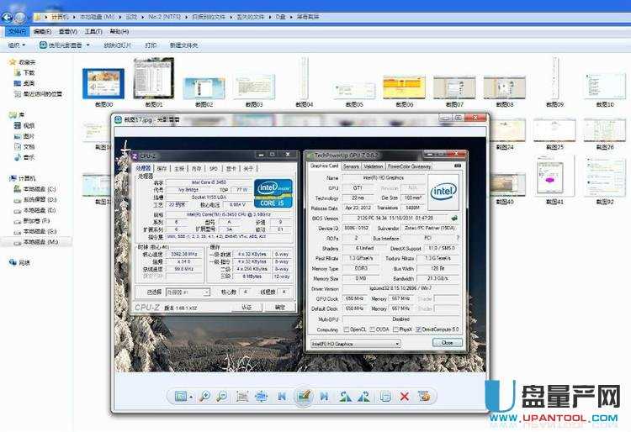This screenshot has width=631, height=432.
Task: Click the 新建文件夹 button in Explorer toolbar
Action: coord(183,45)
